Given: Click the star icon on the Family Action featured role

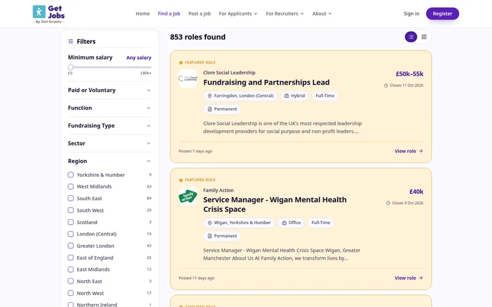Looking at the screenshot, I should coord(181,180).
